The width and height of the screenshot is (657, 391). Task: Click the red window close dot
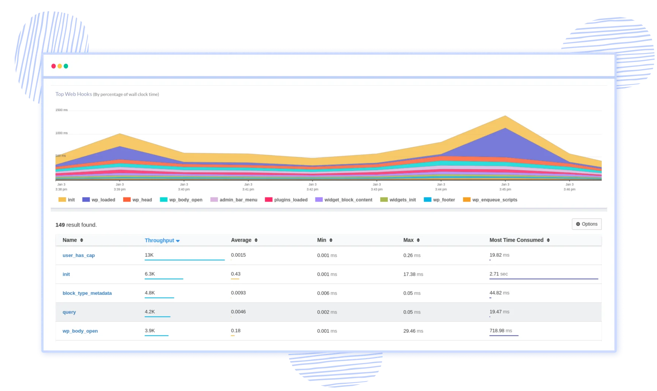coord(54,66)
